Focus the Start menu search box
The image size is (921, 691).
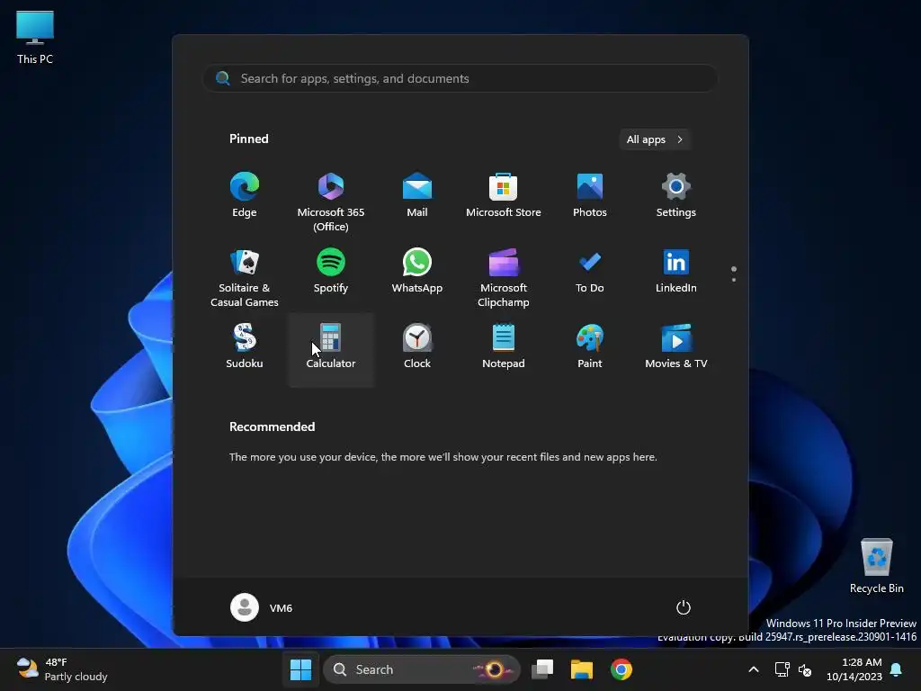click(460, 78)
